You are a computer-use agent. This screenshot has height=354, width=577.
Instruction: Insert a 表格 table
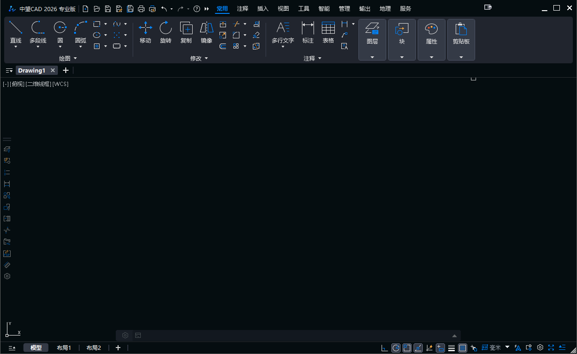click(328, 33)
